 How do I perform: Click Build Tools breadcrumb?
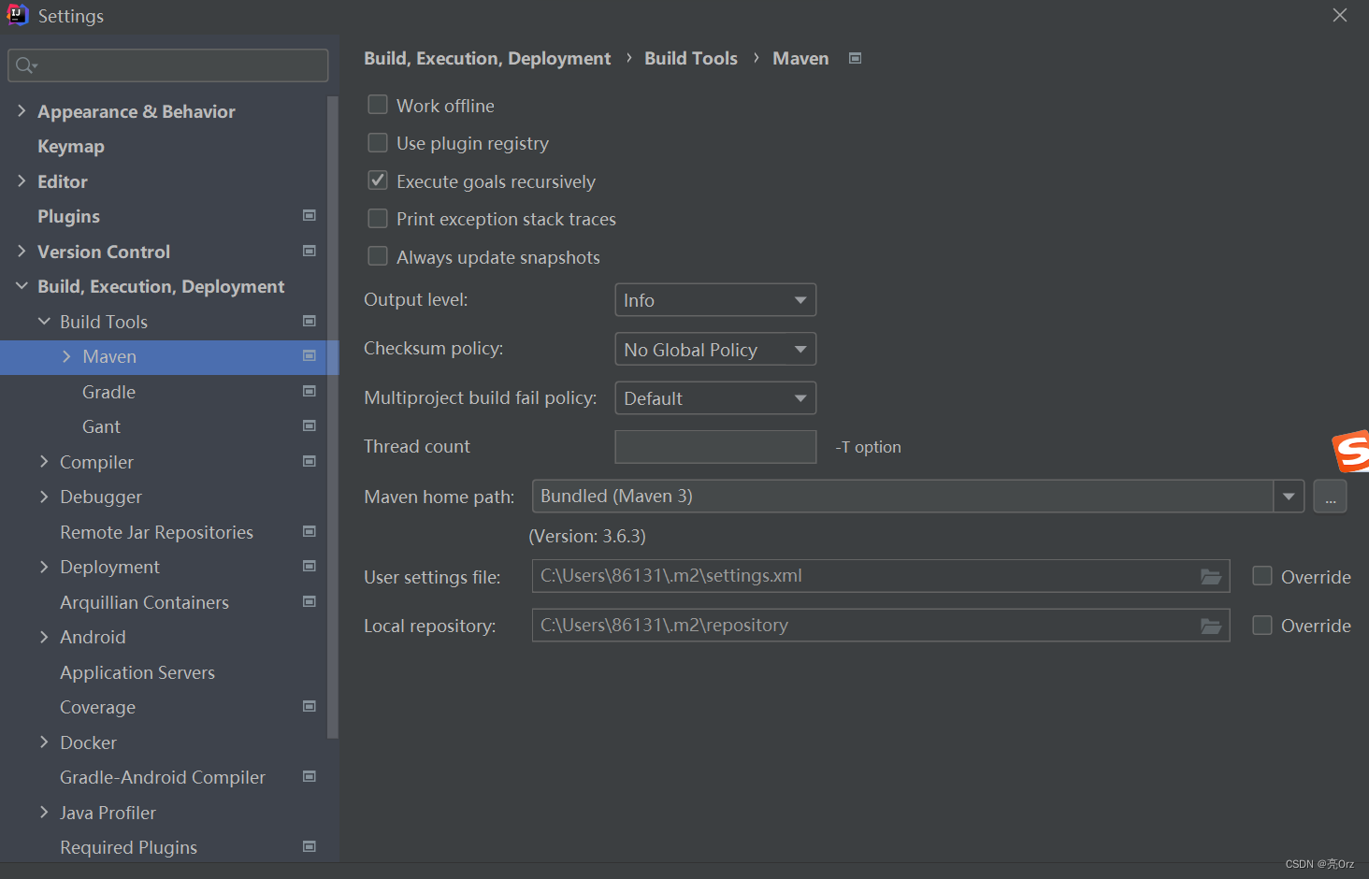click(691, 58)
